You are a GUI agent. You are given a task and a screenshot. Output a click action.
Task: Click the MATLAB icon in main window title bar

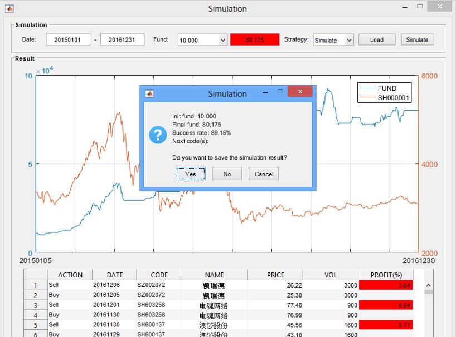coord(9,8)
